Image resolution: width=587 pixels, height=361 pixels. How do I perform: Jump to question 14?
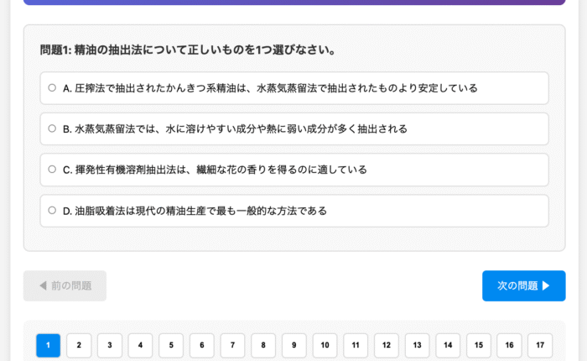tap(448, 345)
